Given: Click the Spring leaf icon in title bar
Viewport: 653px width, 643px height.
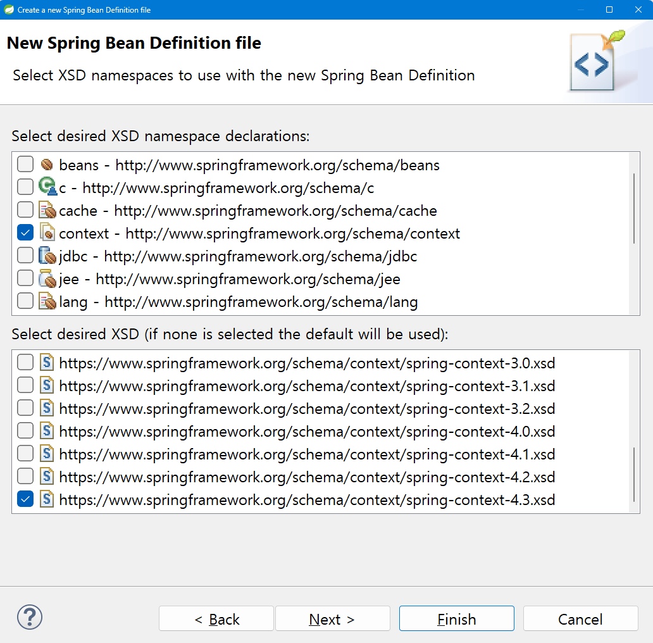Looking at the screenshot, I should point(9,9).
